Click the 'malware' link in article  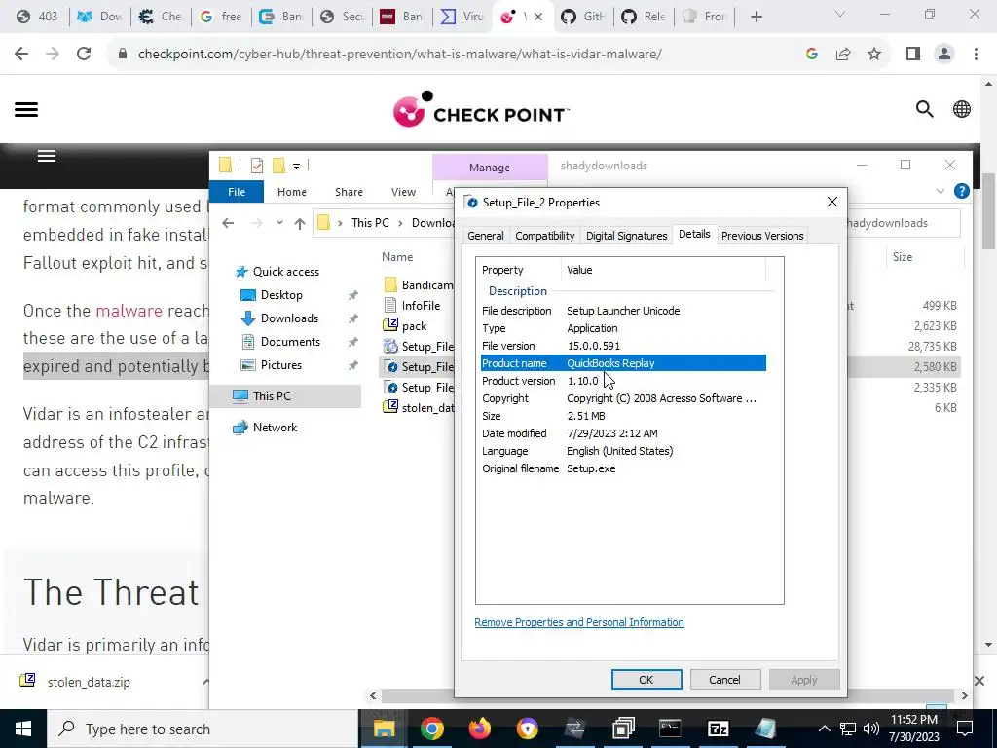[129, 311]
